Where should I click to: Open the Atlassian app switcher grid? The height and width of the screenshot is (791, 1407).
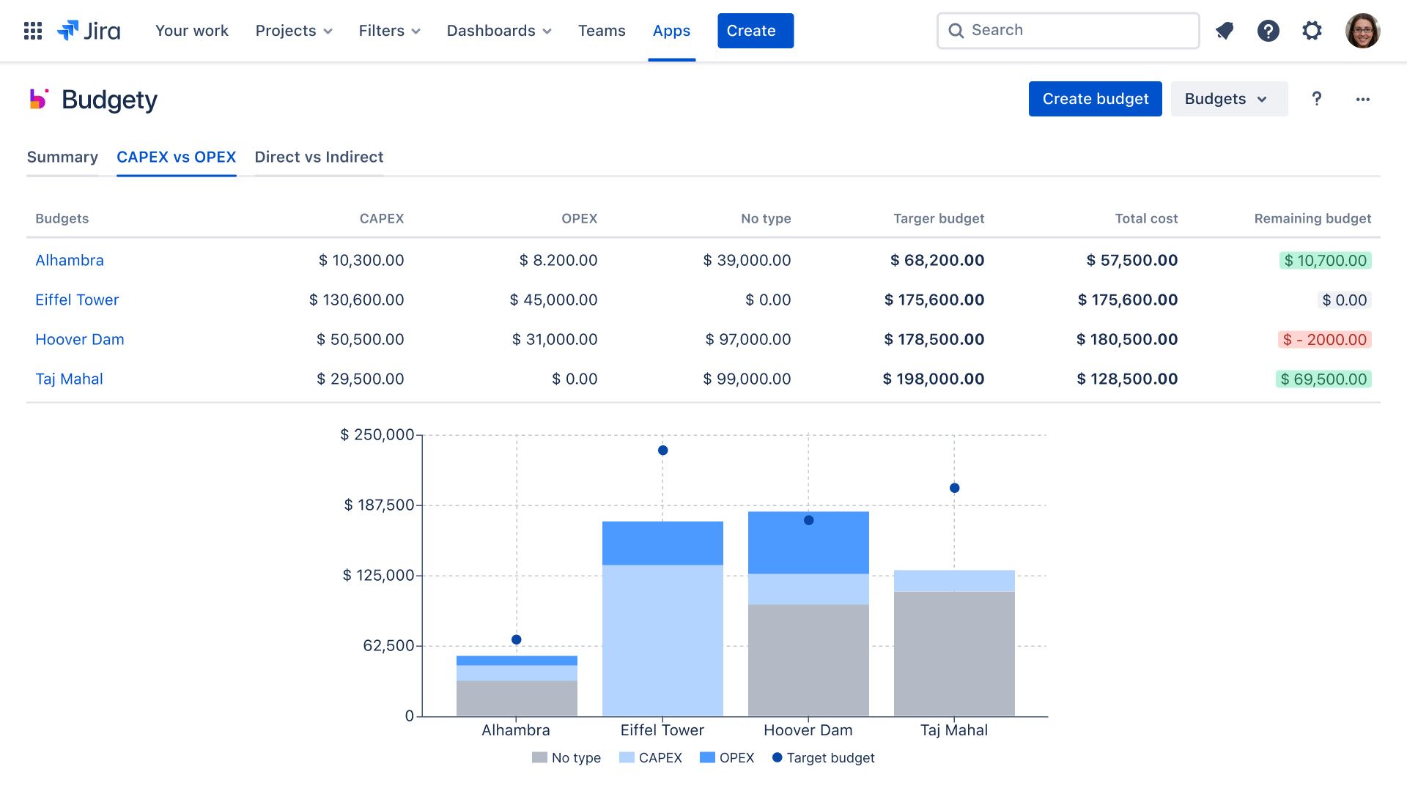(x=32, y=31)
